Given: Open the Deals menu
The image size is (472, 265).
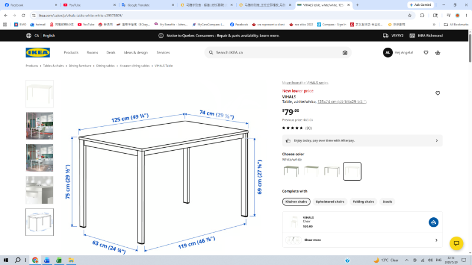Looking at the screenshot, I should [111, 52].
